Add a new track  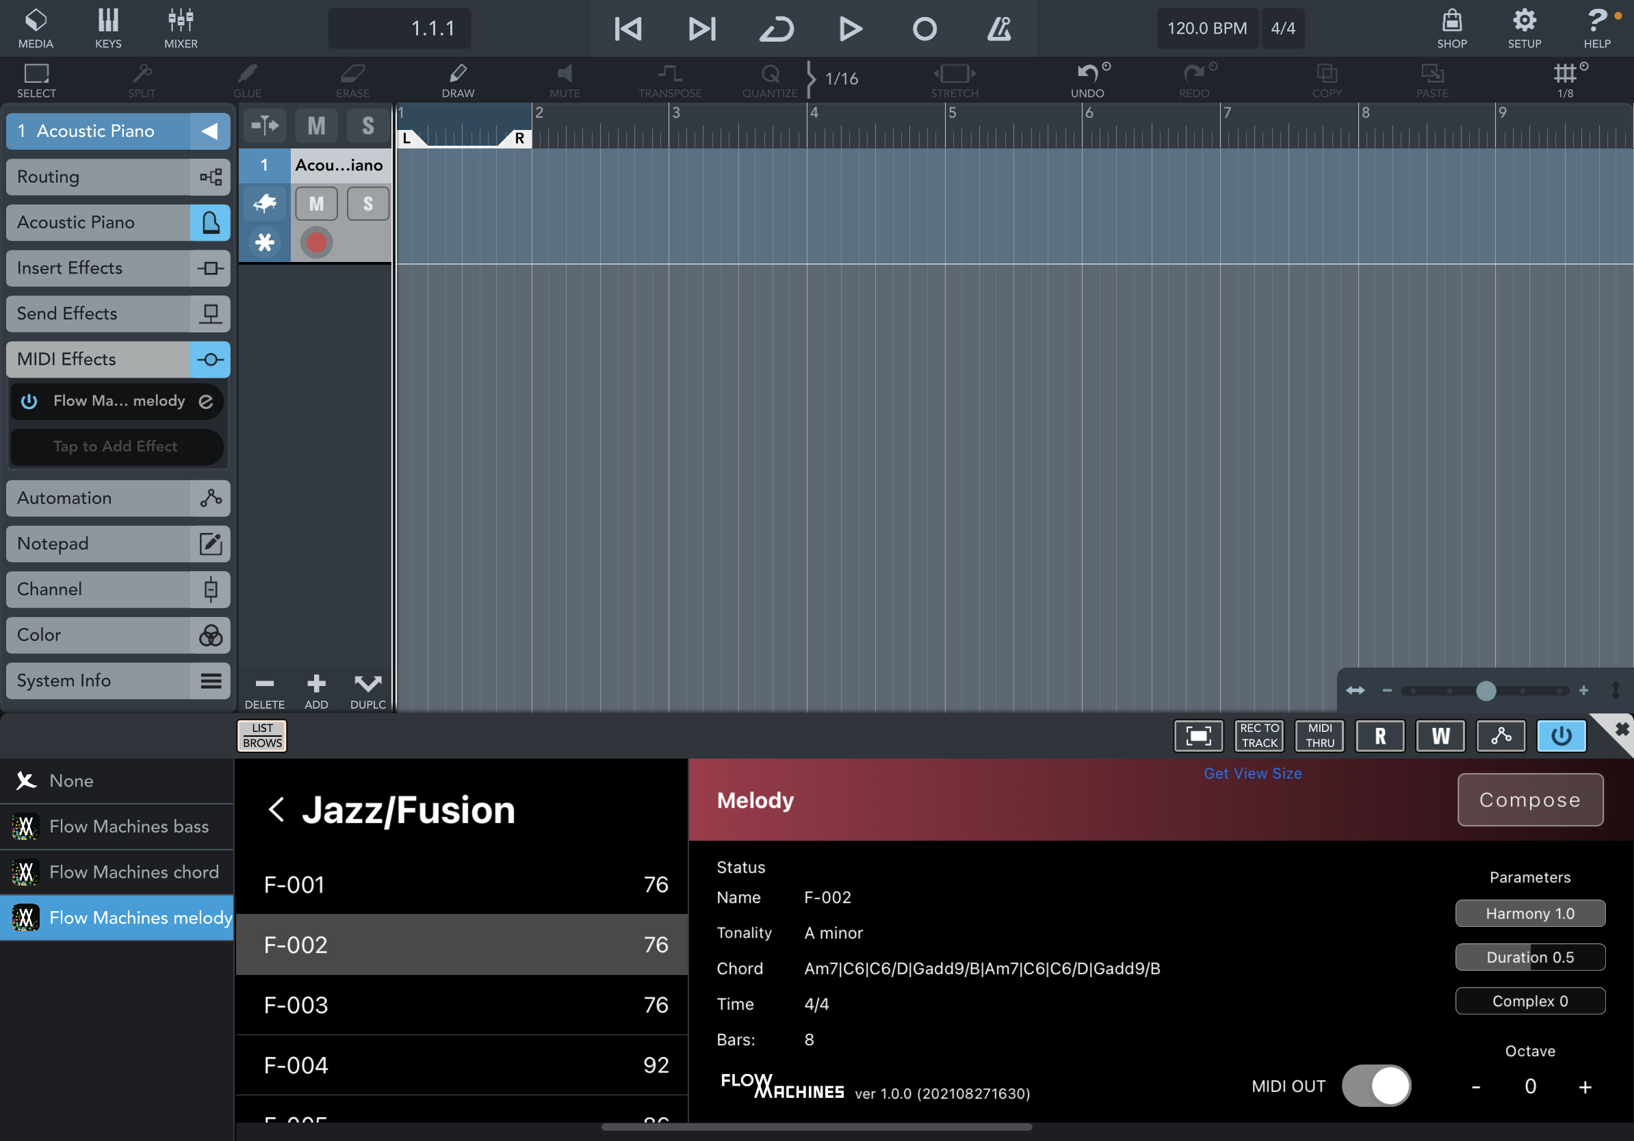pyautogui.click(x=317, y=691)
